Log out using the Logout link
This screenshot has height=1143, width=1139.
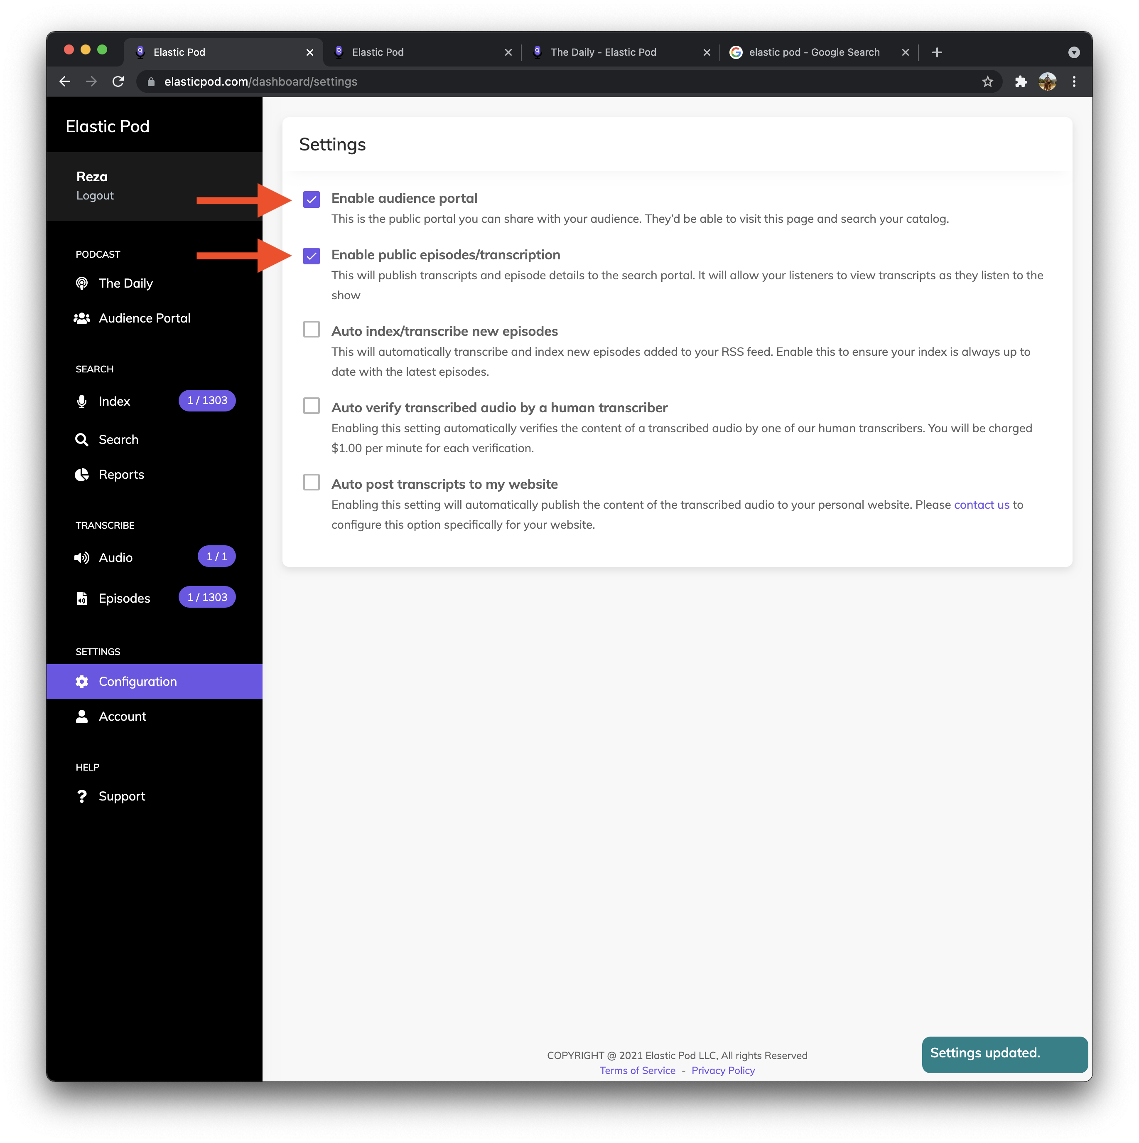tap(95, 196)
